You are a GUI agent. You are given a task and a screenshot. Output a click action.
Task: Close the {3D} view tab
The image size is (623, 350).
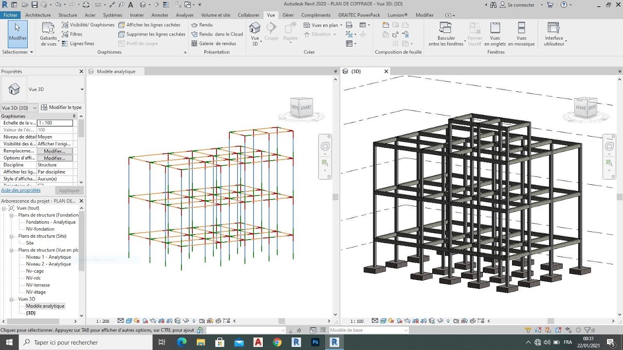pyautogui.click(x=386, y=71)
